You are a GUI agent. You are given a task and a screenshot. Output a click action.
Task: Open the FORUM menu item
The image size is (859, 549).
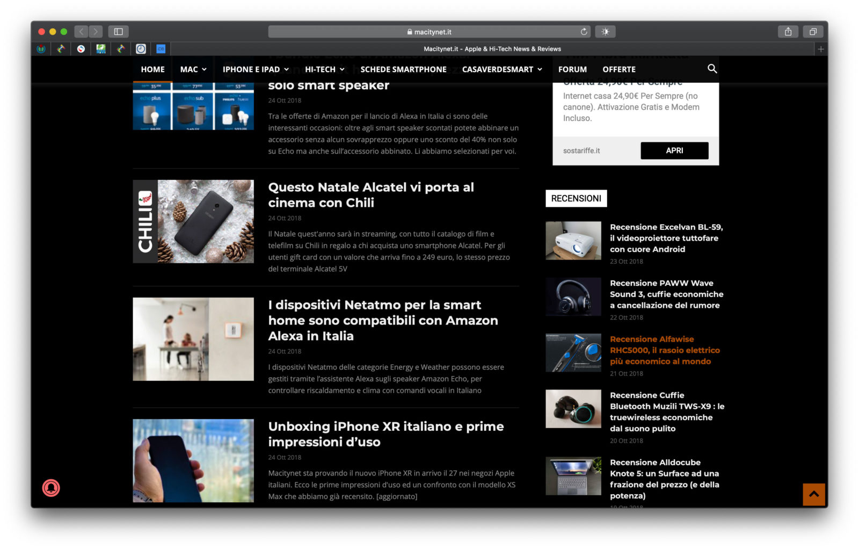(x=572, y=69)
